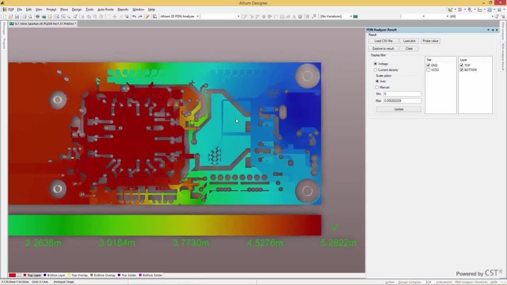Click the Explore to result button
Viewport: 507px width, 285px height.
[x=383, y=49]
